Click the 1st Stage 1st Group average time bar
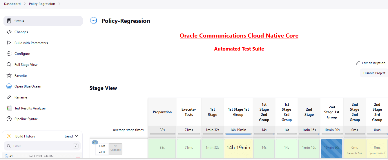 (x=238, y=134)
